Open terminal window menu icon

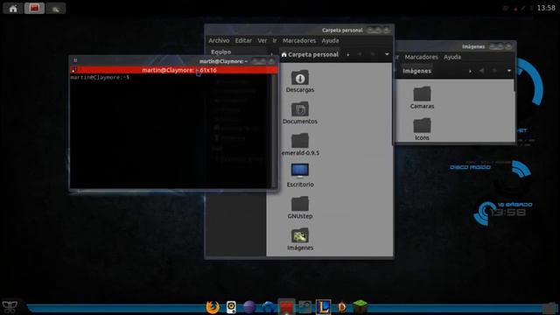click(75, 60)
